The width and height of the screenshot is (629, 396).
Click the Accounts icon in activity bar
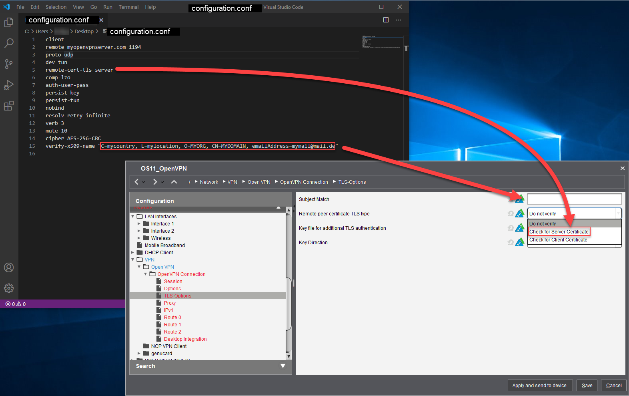[9, 267]
